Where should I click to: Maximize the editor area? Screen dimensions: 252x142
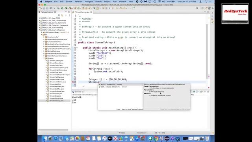tap(208, 12)
